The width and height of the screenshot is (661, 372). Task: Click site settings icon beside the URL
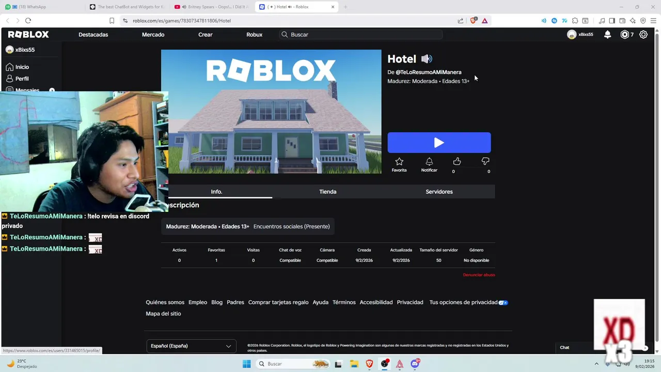(x=125, y=21)
